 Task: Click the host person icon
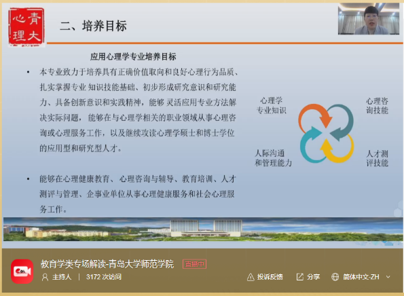45,277
